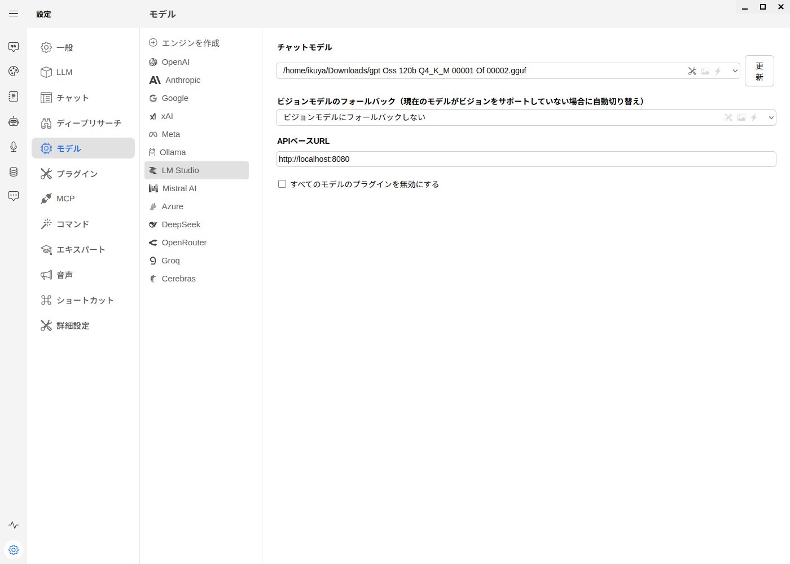Viewport: 790px width, 564px height.
Task: Enable disable plugins for all models checkbox
Action: tap(282, 184)
